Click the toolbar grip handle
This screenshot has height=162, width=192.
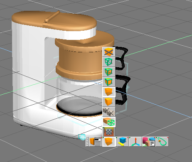(87, 142)
